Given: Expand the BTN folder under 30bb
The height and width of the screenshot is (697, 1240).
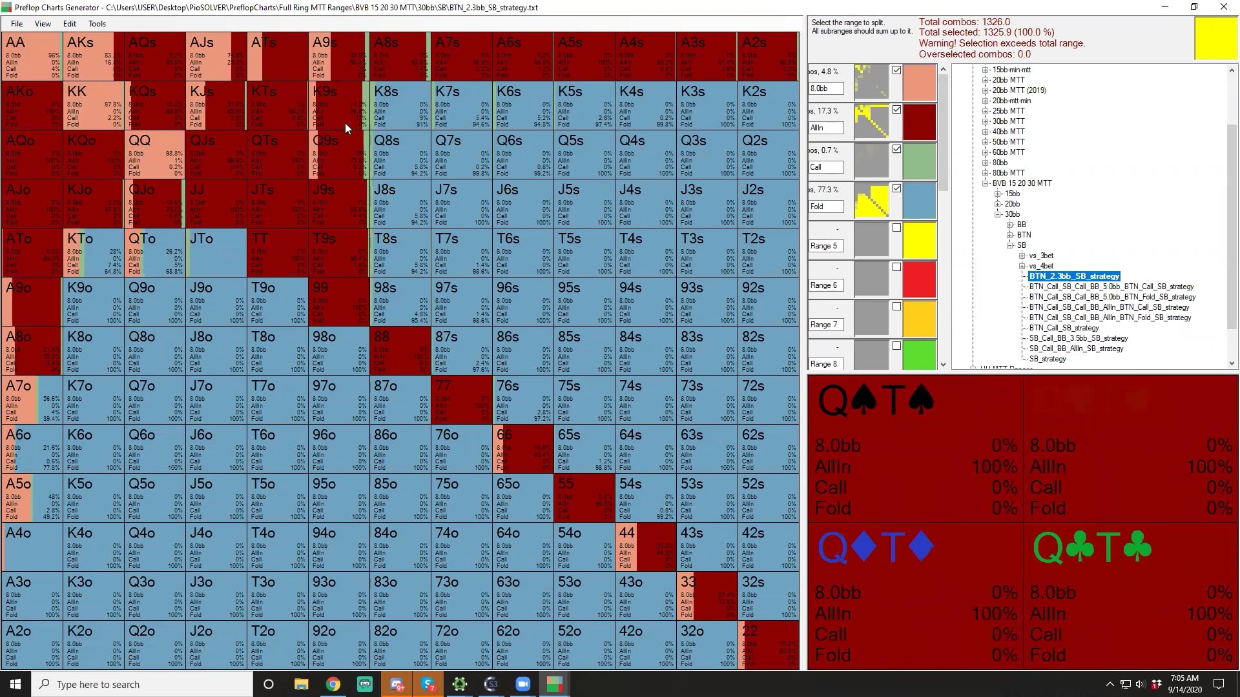Looking at the screenshot, I should coord(1010,235).
